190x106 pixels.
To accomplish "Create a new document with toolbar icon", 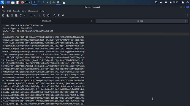I will pyautogui.click(x=3, y=16).
